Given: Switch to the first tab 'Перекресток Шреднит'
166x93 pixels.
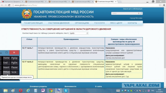Looking at the screenshot, I should (x=12, y=2).
